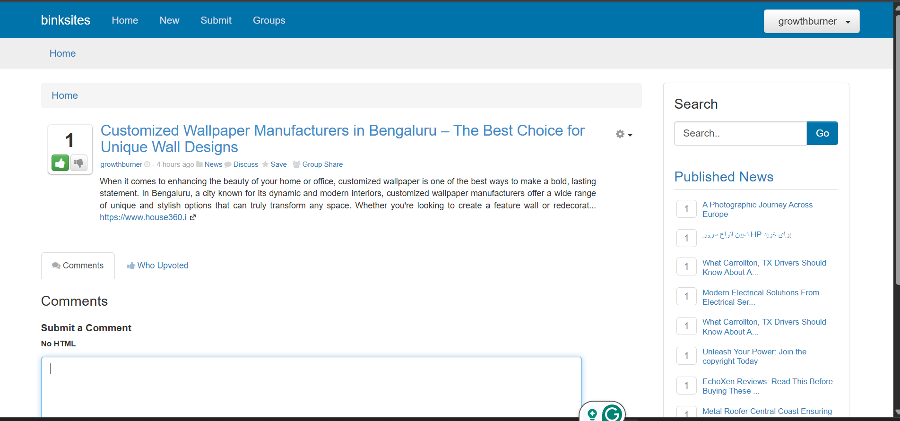Viewport: 900px width, 421px height.
Task: Open Discuss with the speech bubble link
Action: [242, 164]
